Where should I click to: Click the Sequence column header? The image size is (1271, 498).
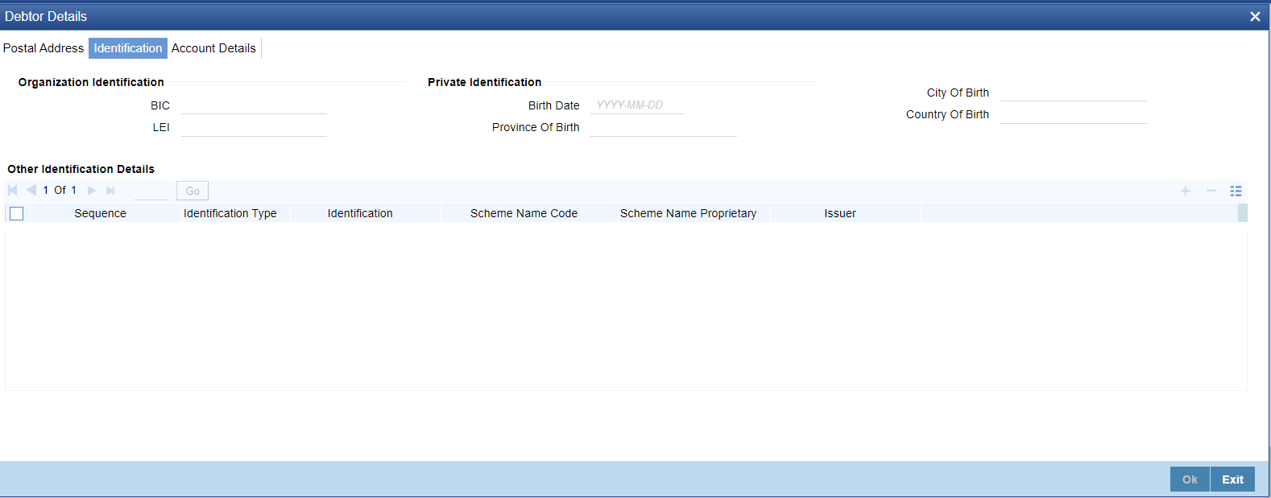point(100,213)
